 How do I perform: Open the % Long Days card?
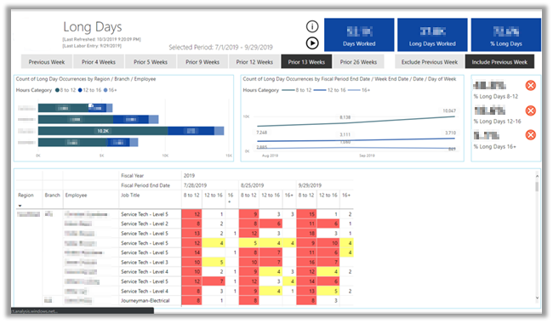(x=505, y=35)
